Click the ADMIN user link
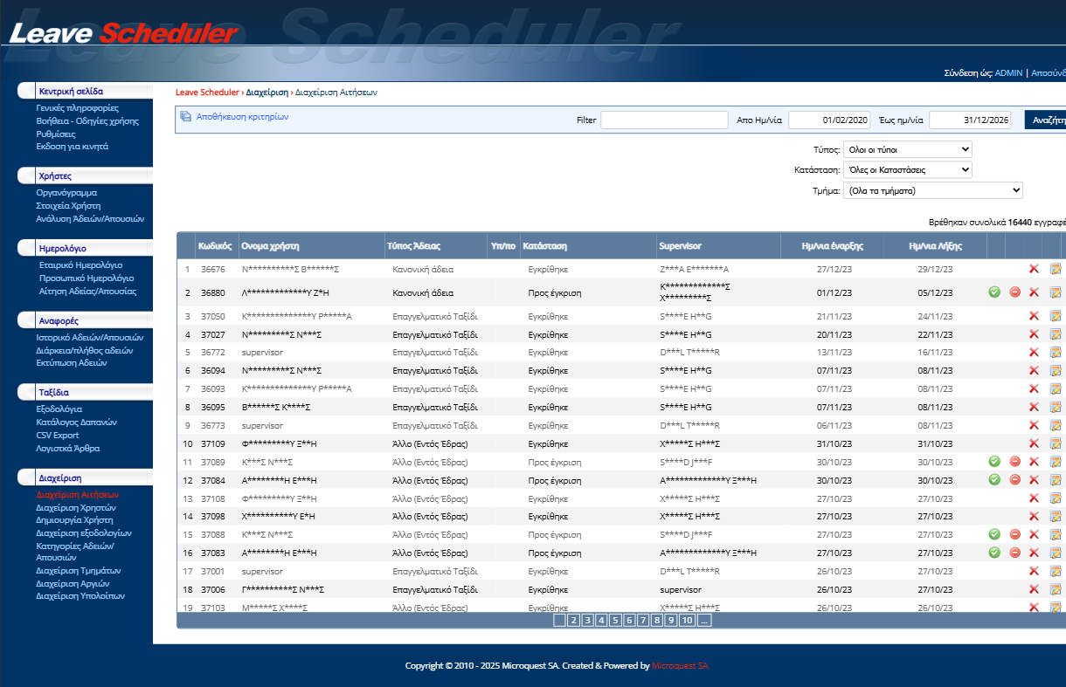 [x=1008, y=73]
